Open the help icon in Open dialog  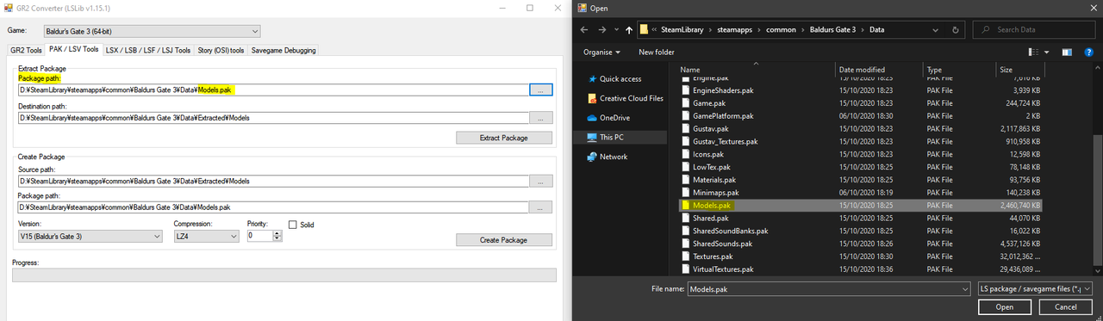[x=1089, y=52]
